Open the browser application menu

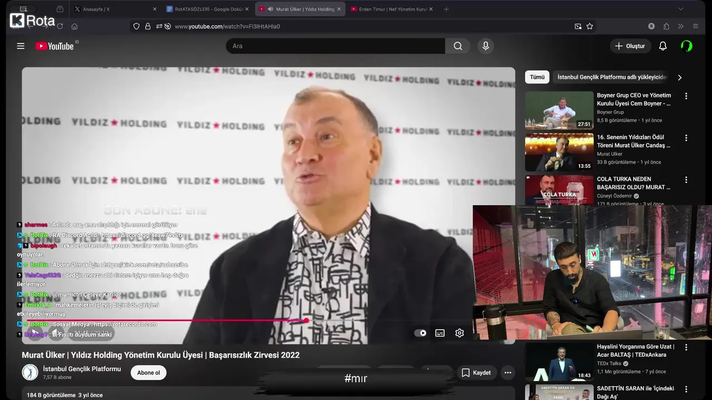point(695,26)
